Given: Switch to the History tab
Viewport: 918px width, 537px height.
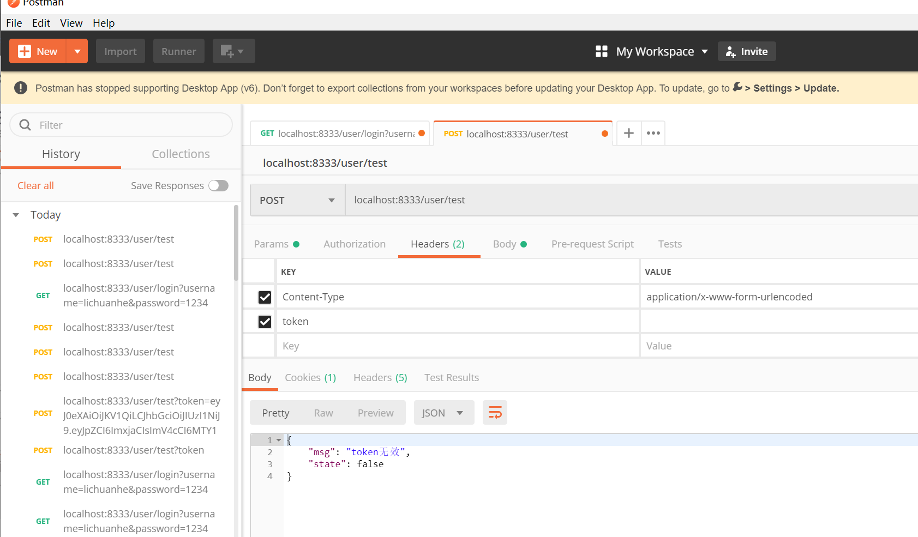Looking at the screenshot, I should (x=61, y=154).
